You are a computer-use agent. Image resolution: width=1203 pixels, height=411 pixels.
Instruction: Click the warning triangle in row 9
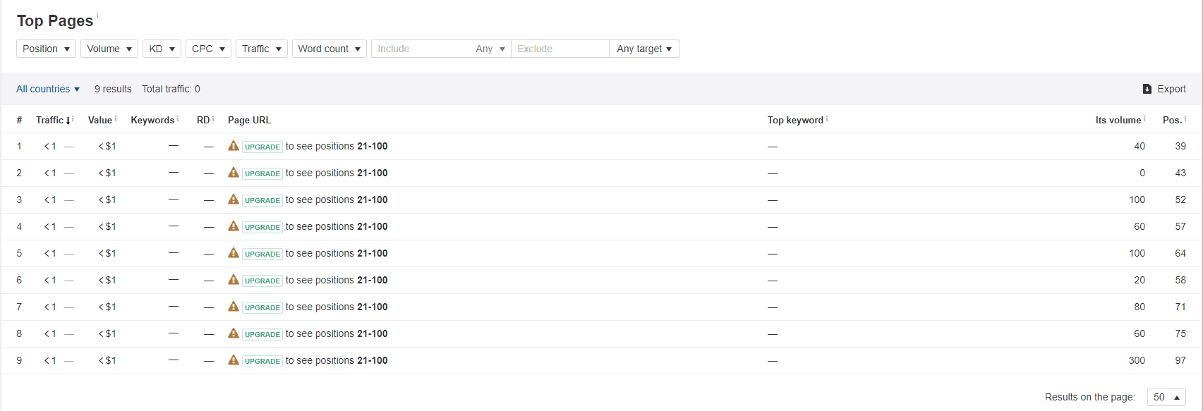click(x=234, y=360)
